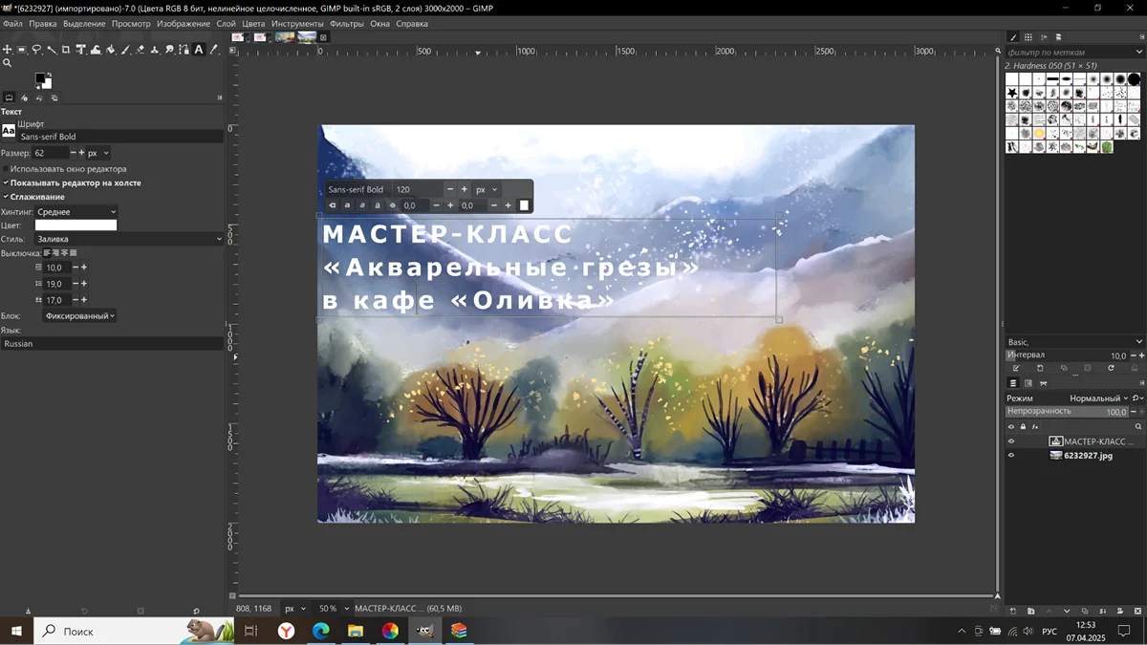Select the 6232927.jpg layer thumbnail
The width and height of the screenshot is (1147, 645).
coord(1056,456)
